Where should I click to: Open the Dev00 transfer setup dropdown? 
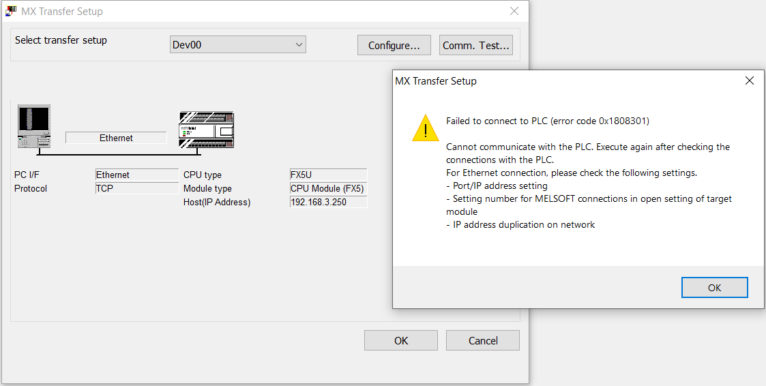tap(238, 45)
